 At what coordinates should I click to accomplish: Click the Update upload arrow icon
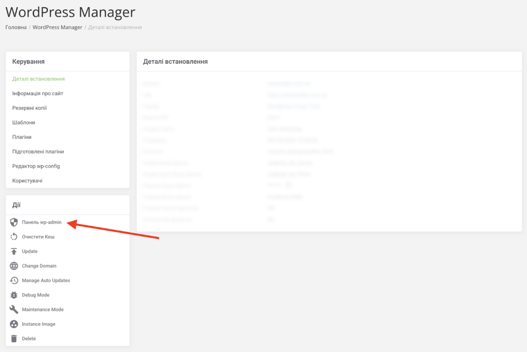coord(14,251)
